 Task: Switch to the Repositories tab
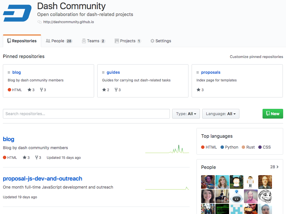[x=22, y=41]
